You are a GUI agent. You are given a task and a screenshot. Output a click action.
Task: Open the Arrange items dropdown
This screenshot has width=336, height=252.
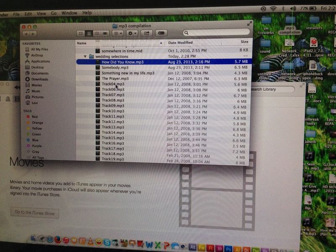pos(118,33)
